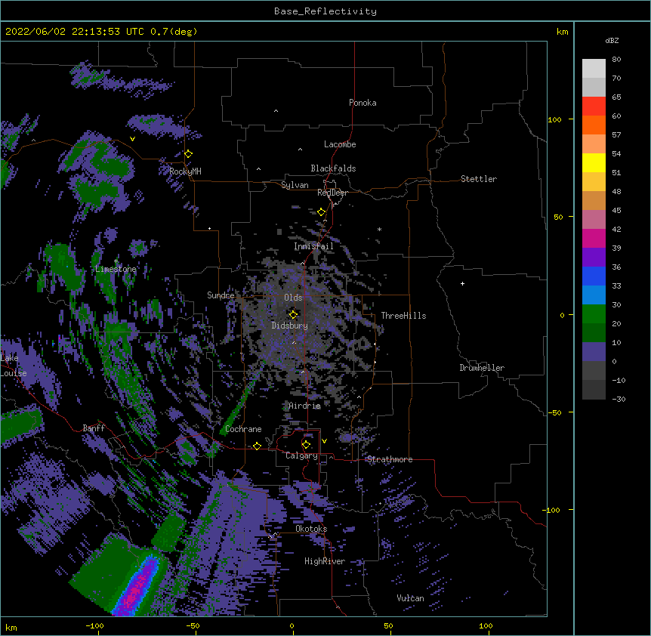Click the Innisfail label
The height and width of the screenshot is (636, 651).
pyautogui.click(x=313, y=246)
